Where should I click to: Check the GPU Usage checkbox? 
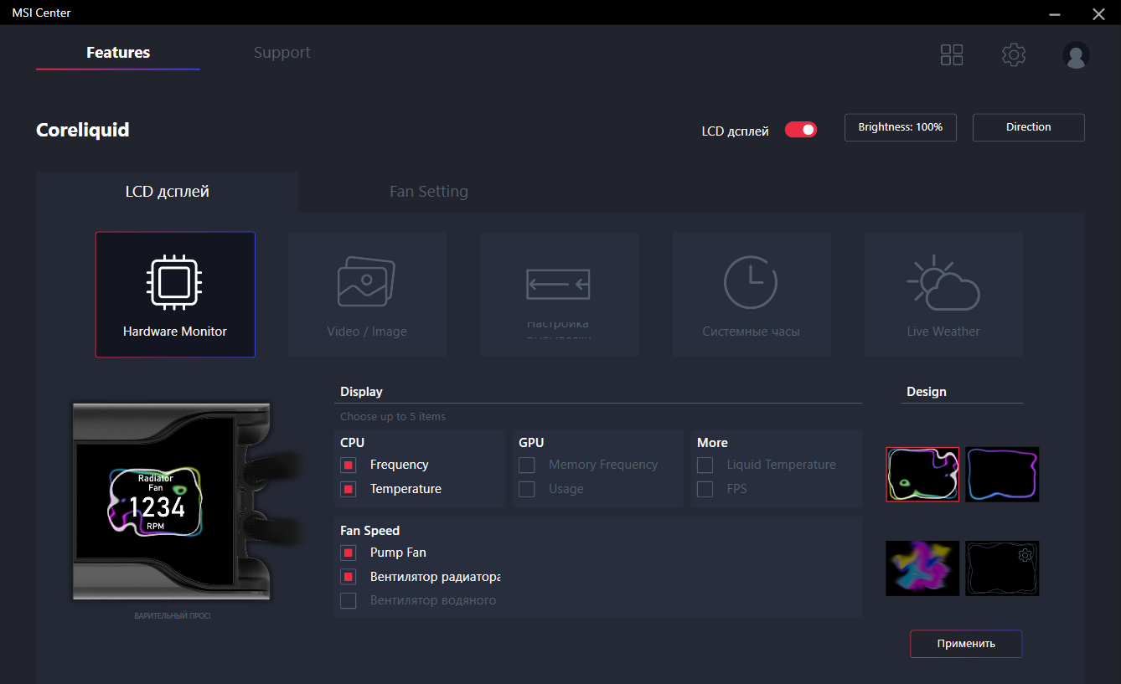[527, 489]
